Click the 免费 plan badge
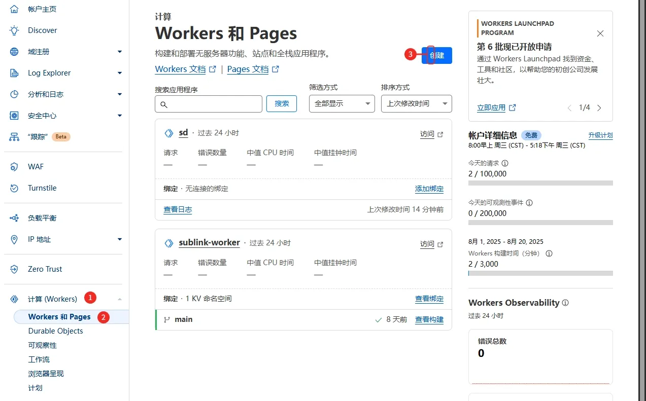This screenshot has height=401, width=646. 531,135
